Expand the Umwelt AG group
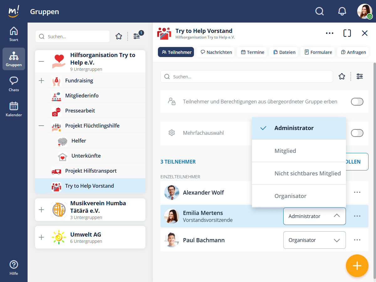Viewport: 376px width, 282px height. 41,237
